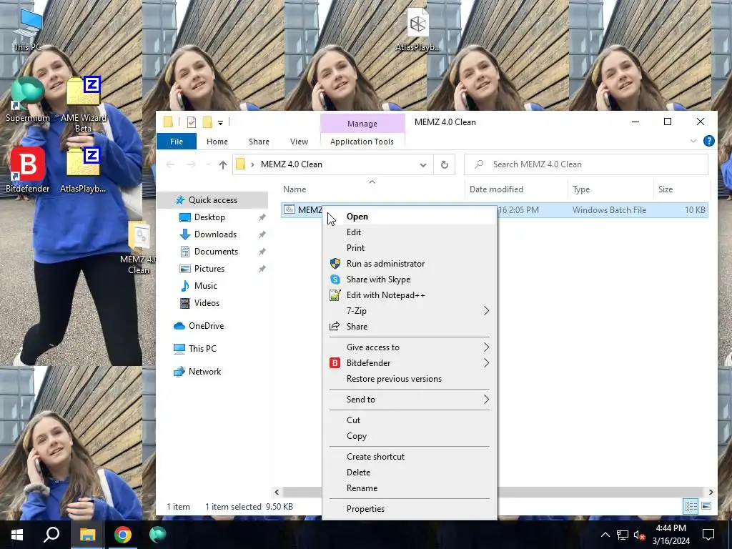Open Documents in the navigation pane
Screen dimensions: 732x549
(x=216, y=252)
